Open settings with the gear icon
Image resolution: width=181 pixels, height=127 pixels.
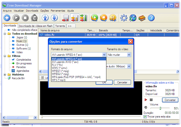pyautogui.click(x=124, y=18)
